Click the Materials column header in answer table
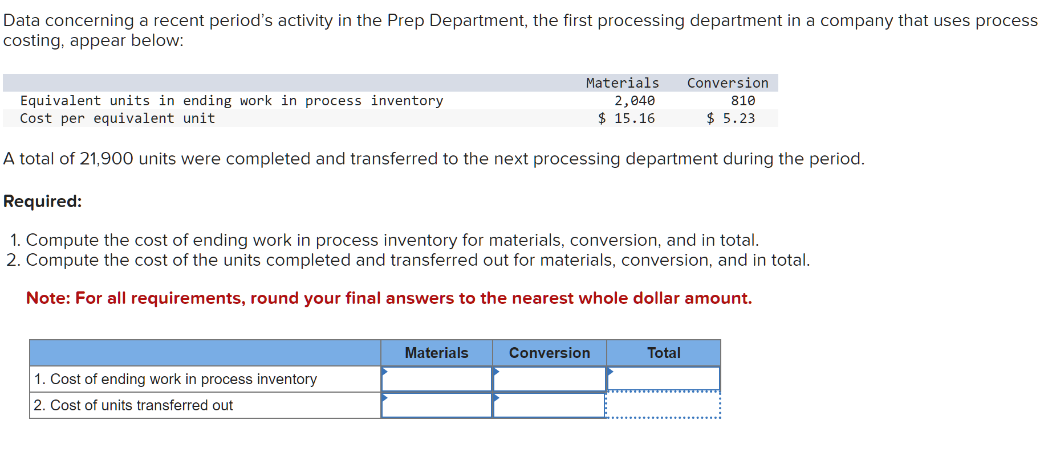Image resolution: width=1044 pixels, height=453 pixels. pos(437,353)
